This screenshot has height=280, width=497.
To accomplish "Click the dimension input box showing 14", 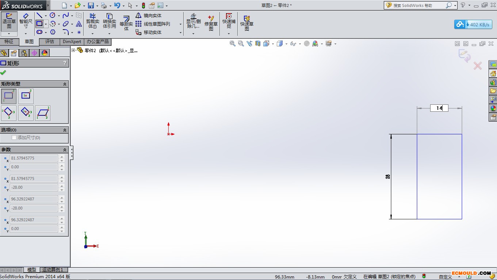I will (439, 108).
